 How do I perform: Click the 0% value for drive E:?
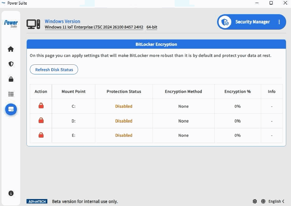tap(238, 135)
